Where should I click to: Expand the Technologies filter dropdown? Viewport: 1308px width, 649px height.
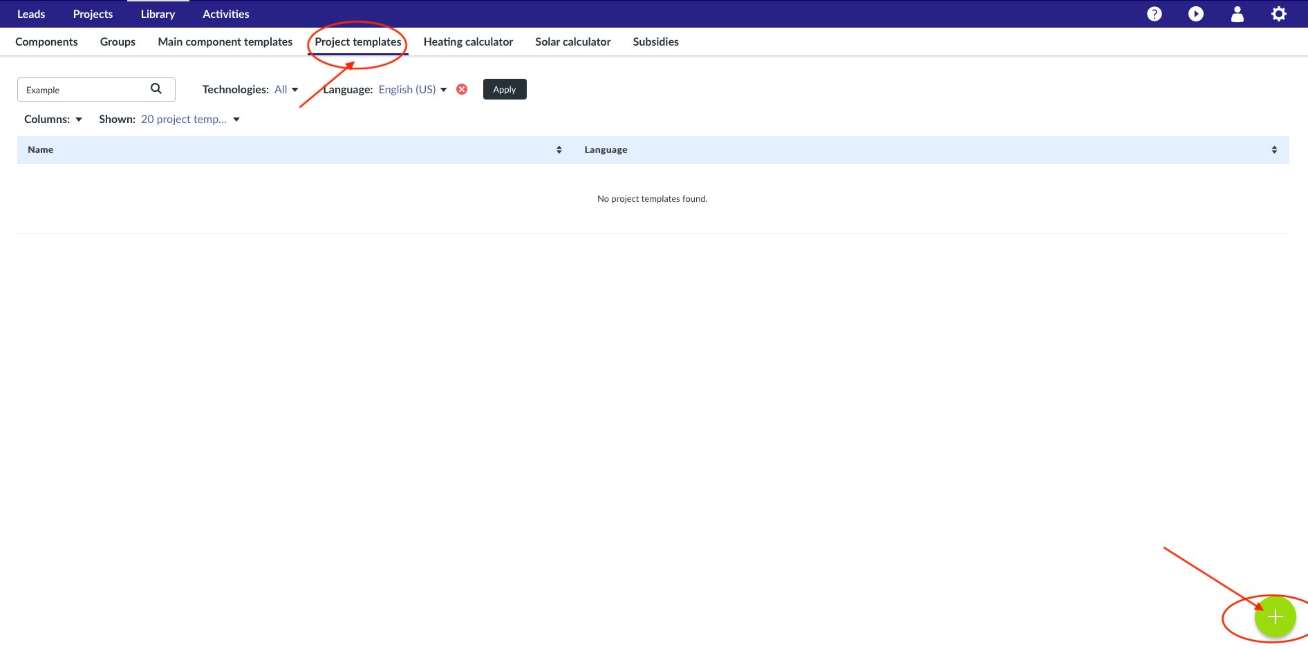[x=286, y=90]
